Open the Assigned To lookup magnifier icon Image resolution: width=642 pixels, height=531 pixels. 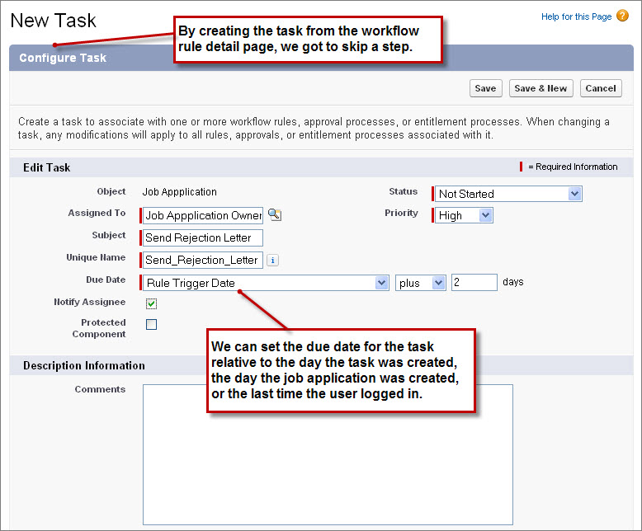point(274,214)
